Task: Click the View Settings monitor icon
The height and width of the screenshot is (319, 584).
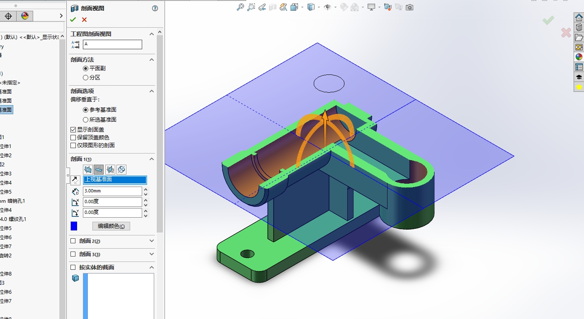Action: pyautogui.click(x=371, y=7)
